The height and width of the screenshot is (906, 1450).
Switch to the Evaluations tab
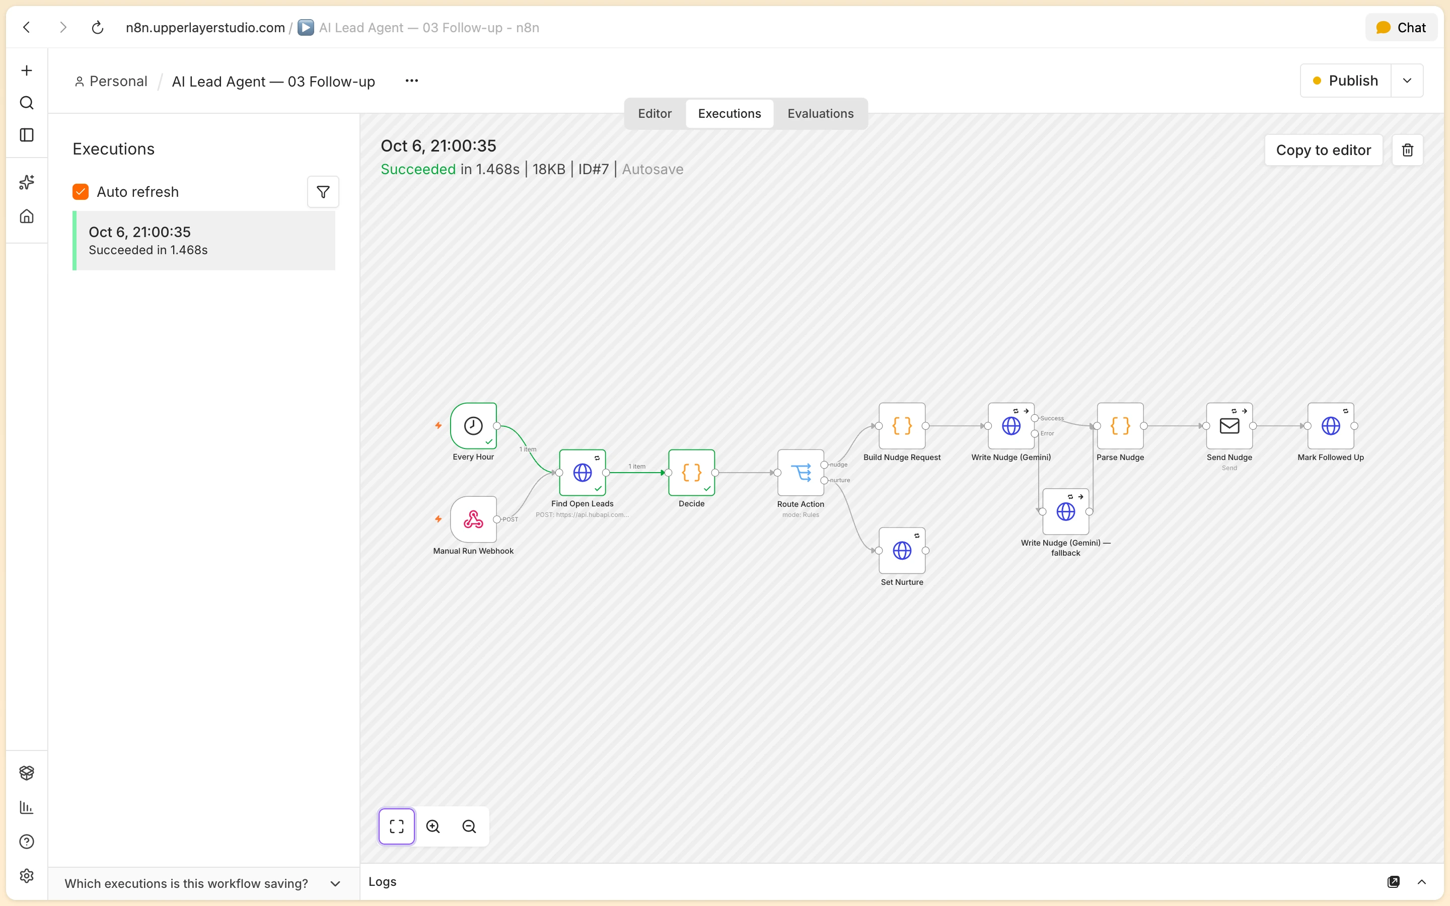click(820, 114)
